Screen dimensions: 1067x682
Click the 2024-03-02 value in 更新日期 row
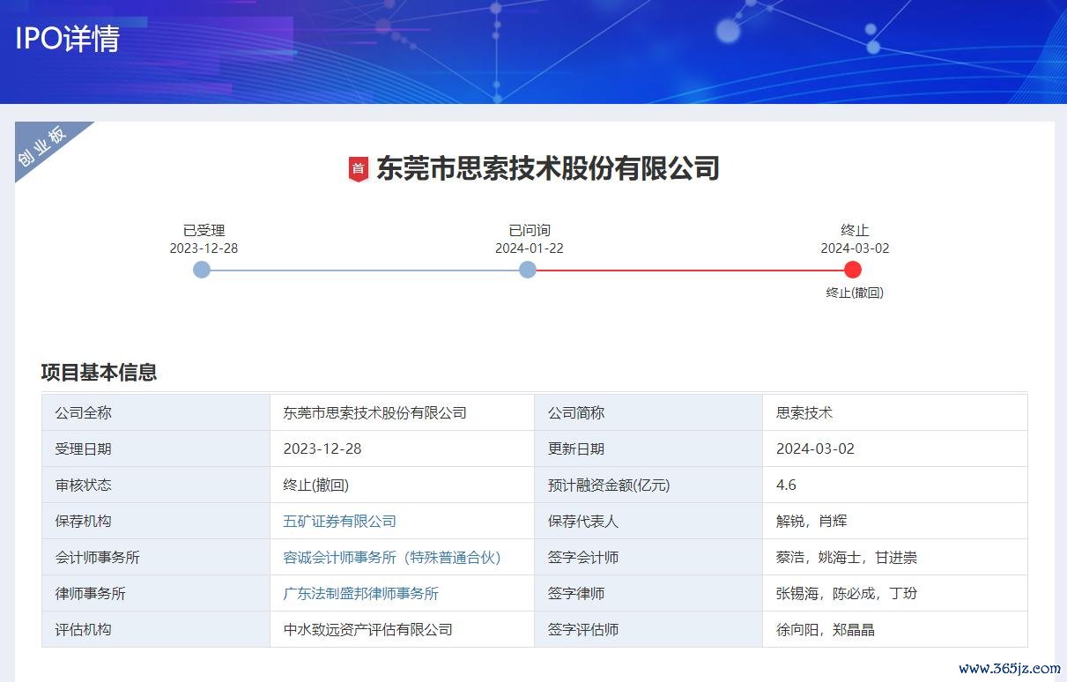815,449
